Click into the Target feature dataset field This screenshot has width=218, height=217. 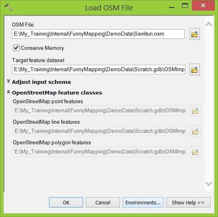[99, 70]
